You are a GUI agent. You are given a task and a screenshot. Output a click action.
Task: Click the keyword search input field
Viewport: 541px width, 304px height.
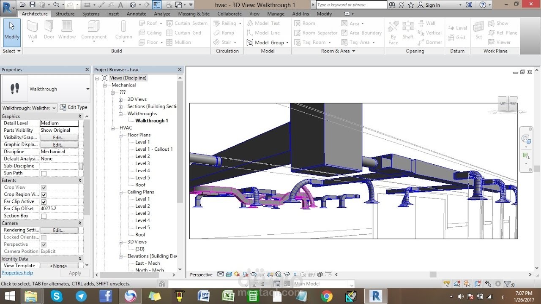pyautogui.click(x=351, y=5)
